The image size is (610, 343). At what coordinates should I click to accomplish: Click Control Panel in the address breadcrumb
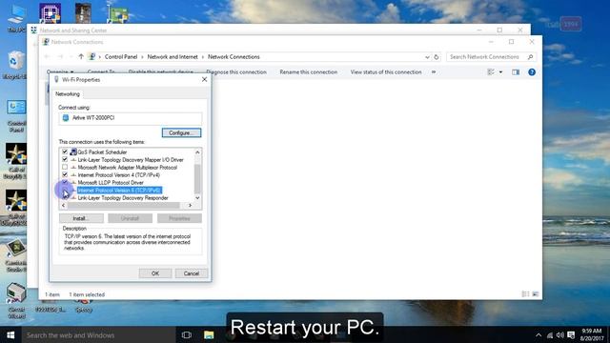point(121,57)
